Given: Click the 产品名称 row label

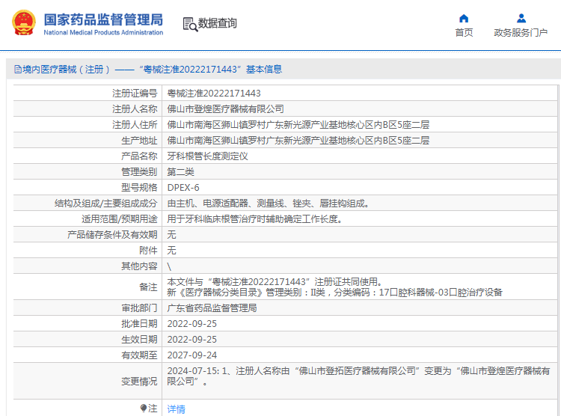Looking at the screenshot, I should tap(139, 156).
